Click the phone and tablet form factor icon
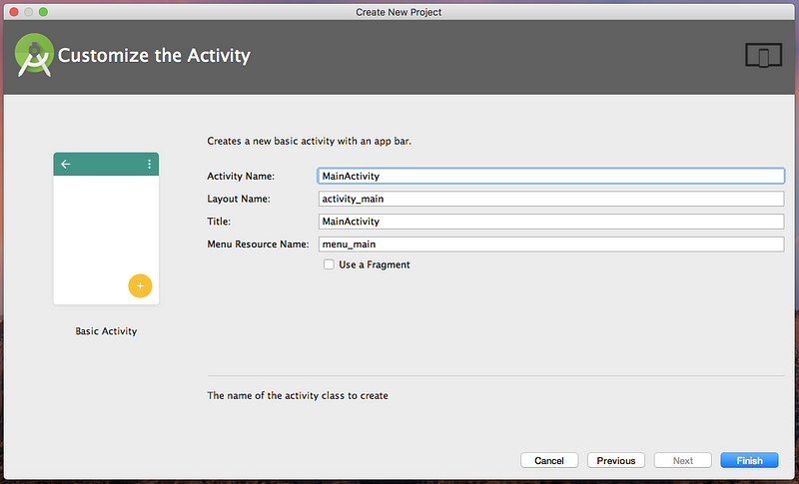 (763, 56)
